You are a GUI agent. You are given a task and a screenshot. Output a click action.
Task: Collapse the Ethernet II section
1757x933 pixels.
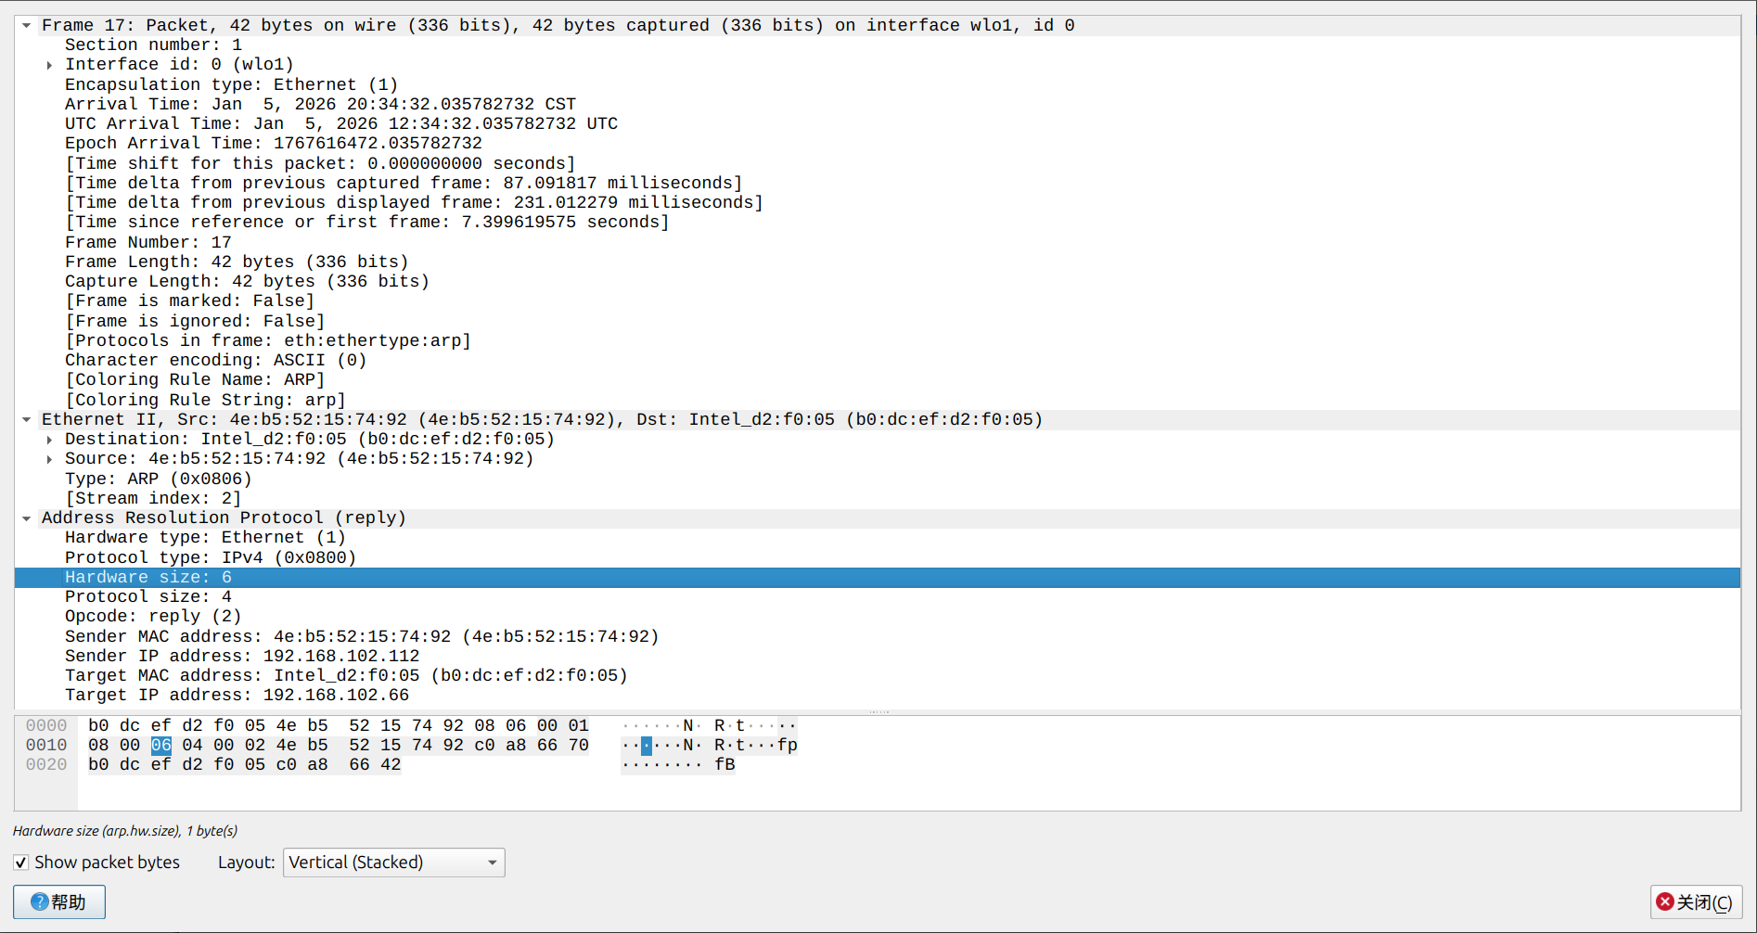[x=27, y=420]
